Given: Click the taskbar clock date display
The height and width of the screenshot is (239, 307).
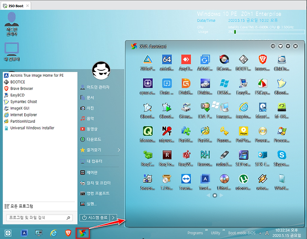Looking at the screenshot, I should click(287, 233).
